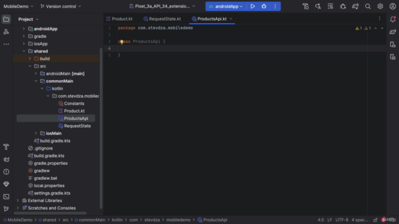Screen dimensions: 399x224
Task: Toggle read-only lock in status bar
Action: [375, 220]
